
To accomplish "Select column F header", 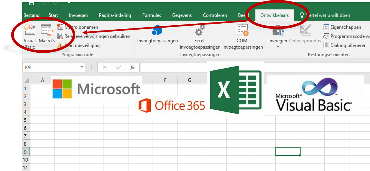I will click(165, 80).
